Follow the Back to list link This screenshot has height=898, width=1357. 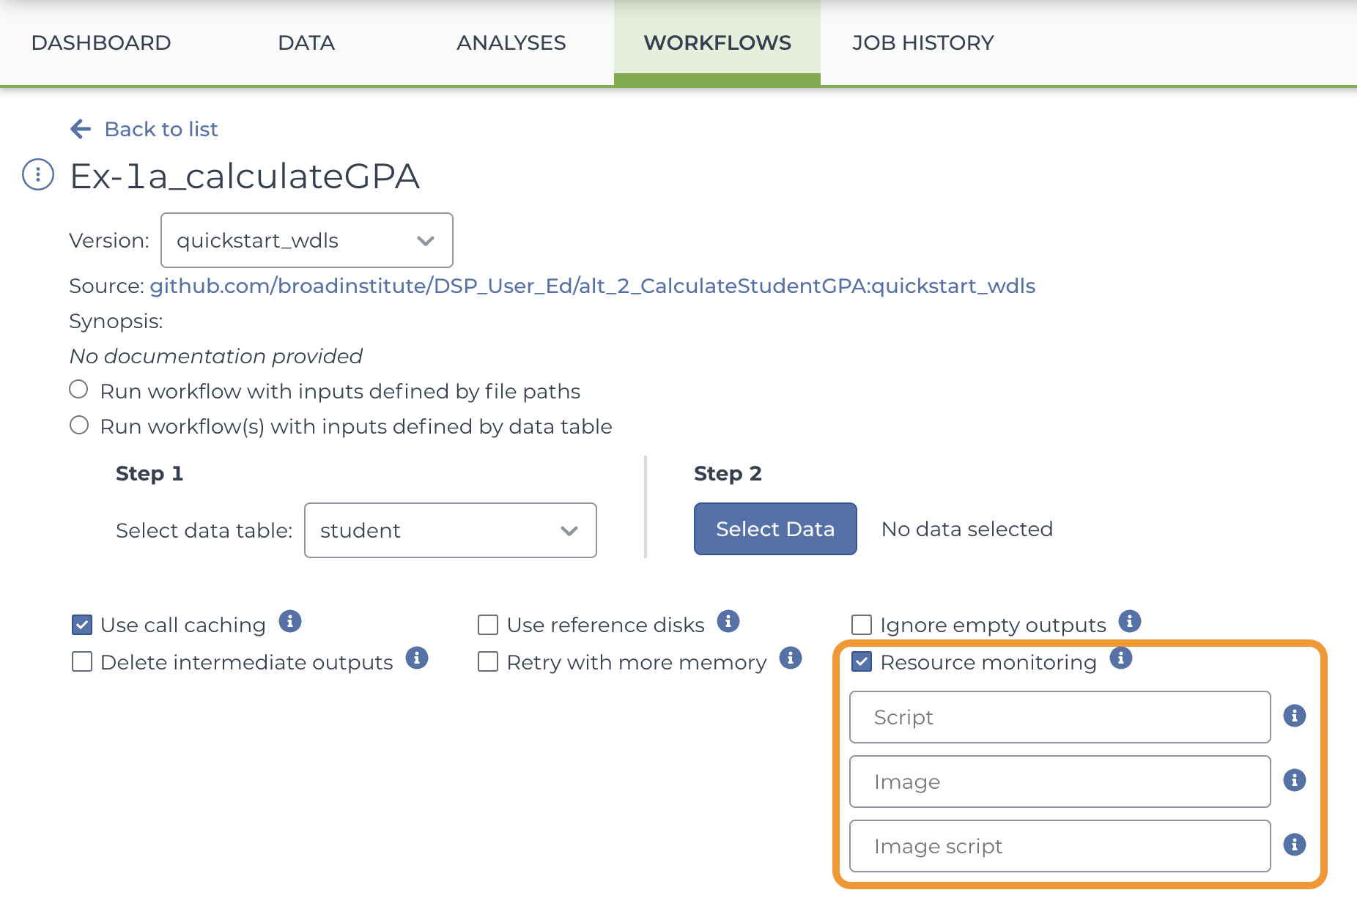point(161,129)
